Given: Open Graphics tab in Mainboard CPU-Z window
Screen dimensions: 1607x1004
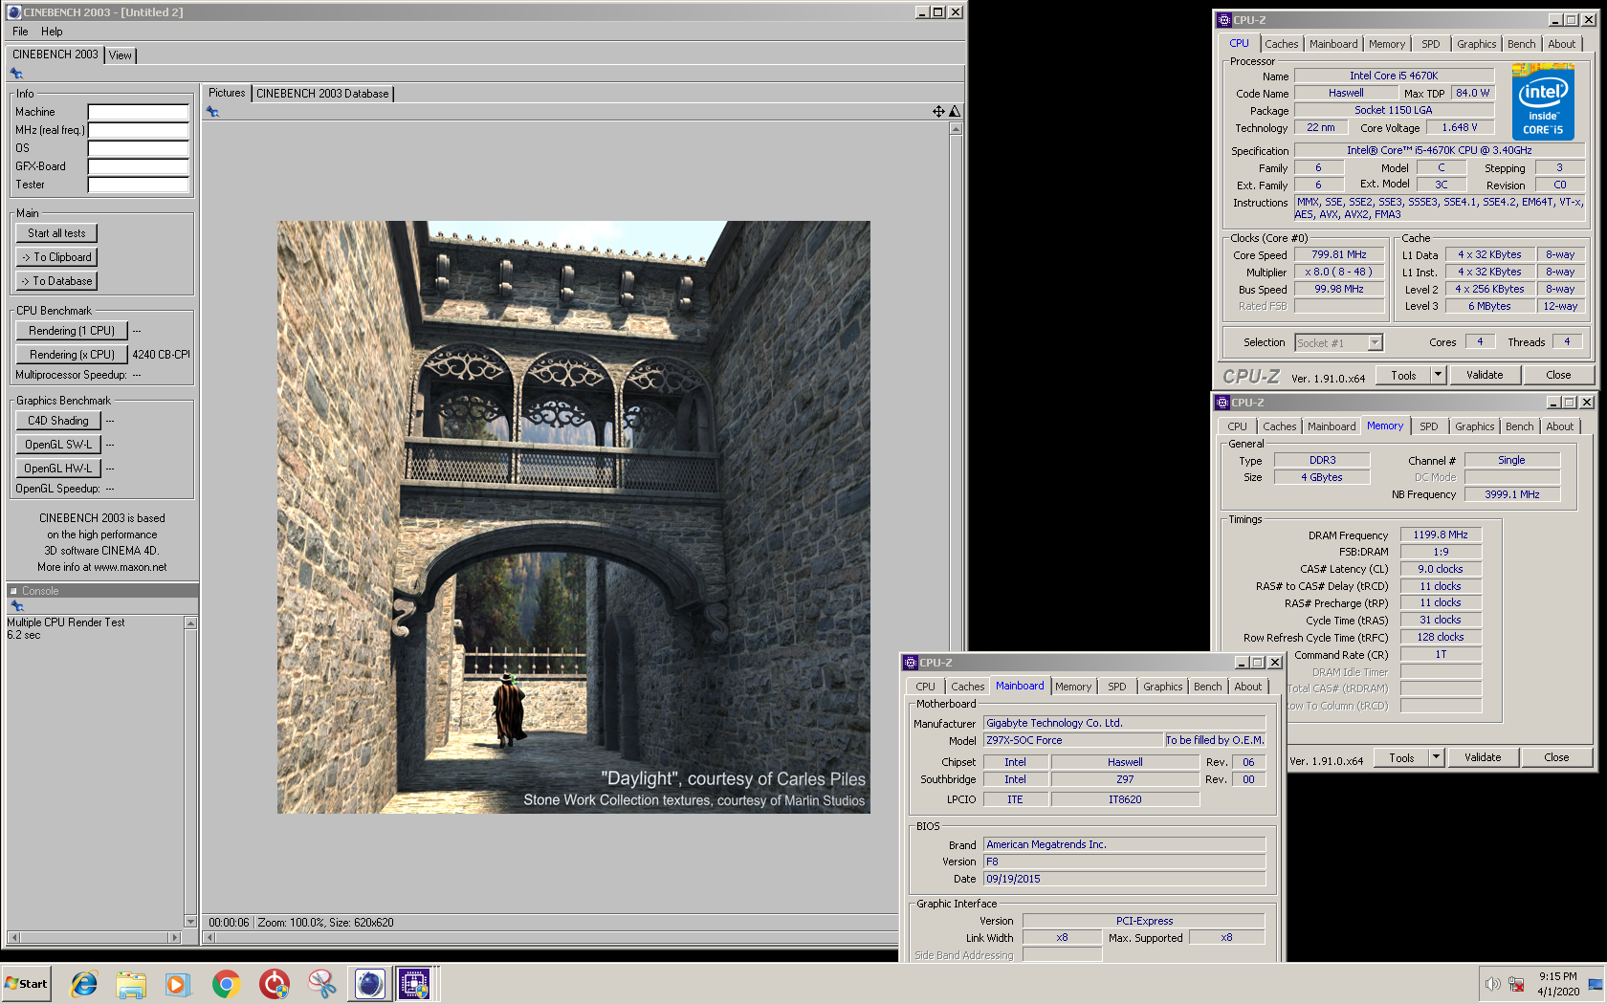Looking at the screenshot, I should pos(1162,687).
